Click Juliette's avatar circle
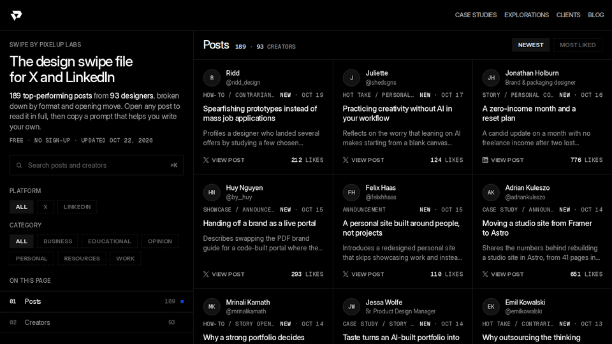The image size is (612, 344). click(351, 78)
